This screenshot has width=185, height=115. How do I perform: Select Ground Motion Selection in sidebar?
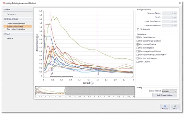16,24
